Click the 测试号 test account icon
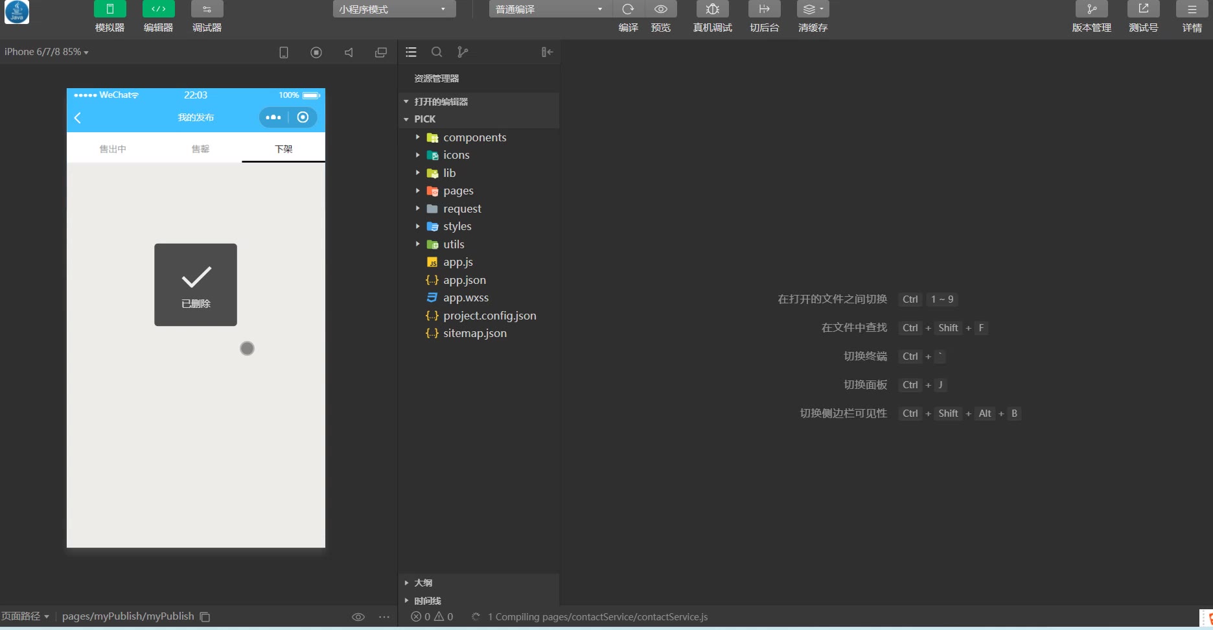The image size is (1213, 630). (1143, 9)
